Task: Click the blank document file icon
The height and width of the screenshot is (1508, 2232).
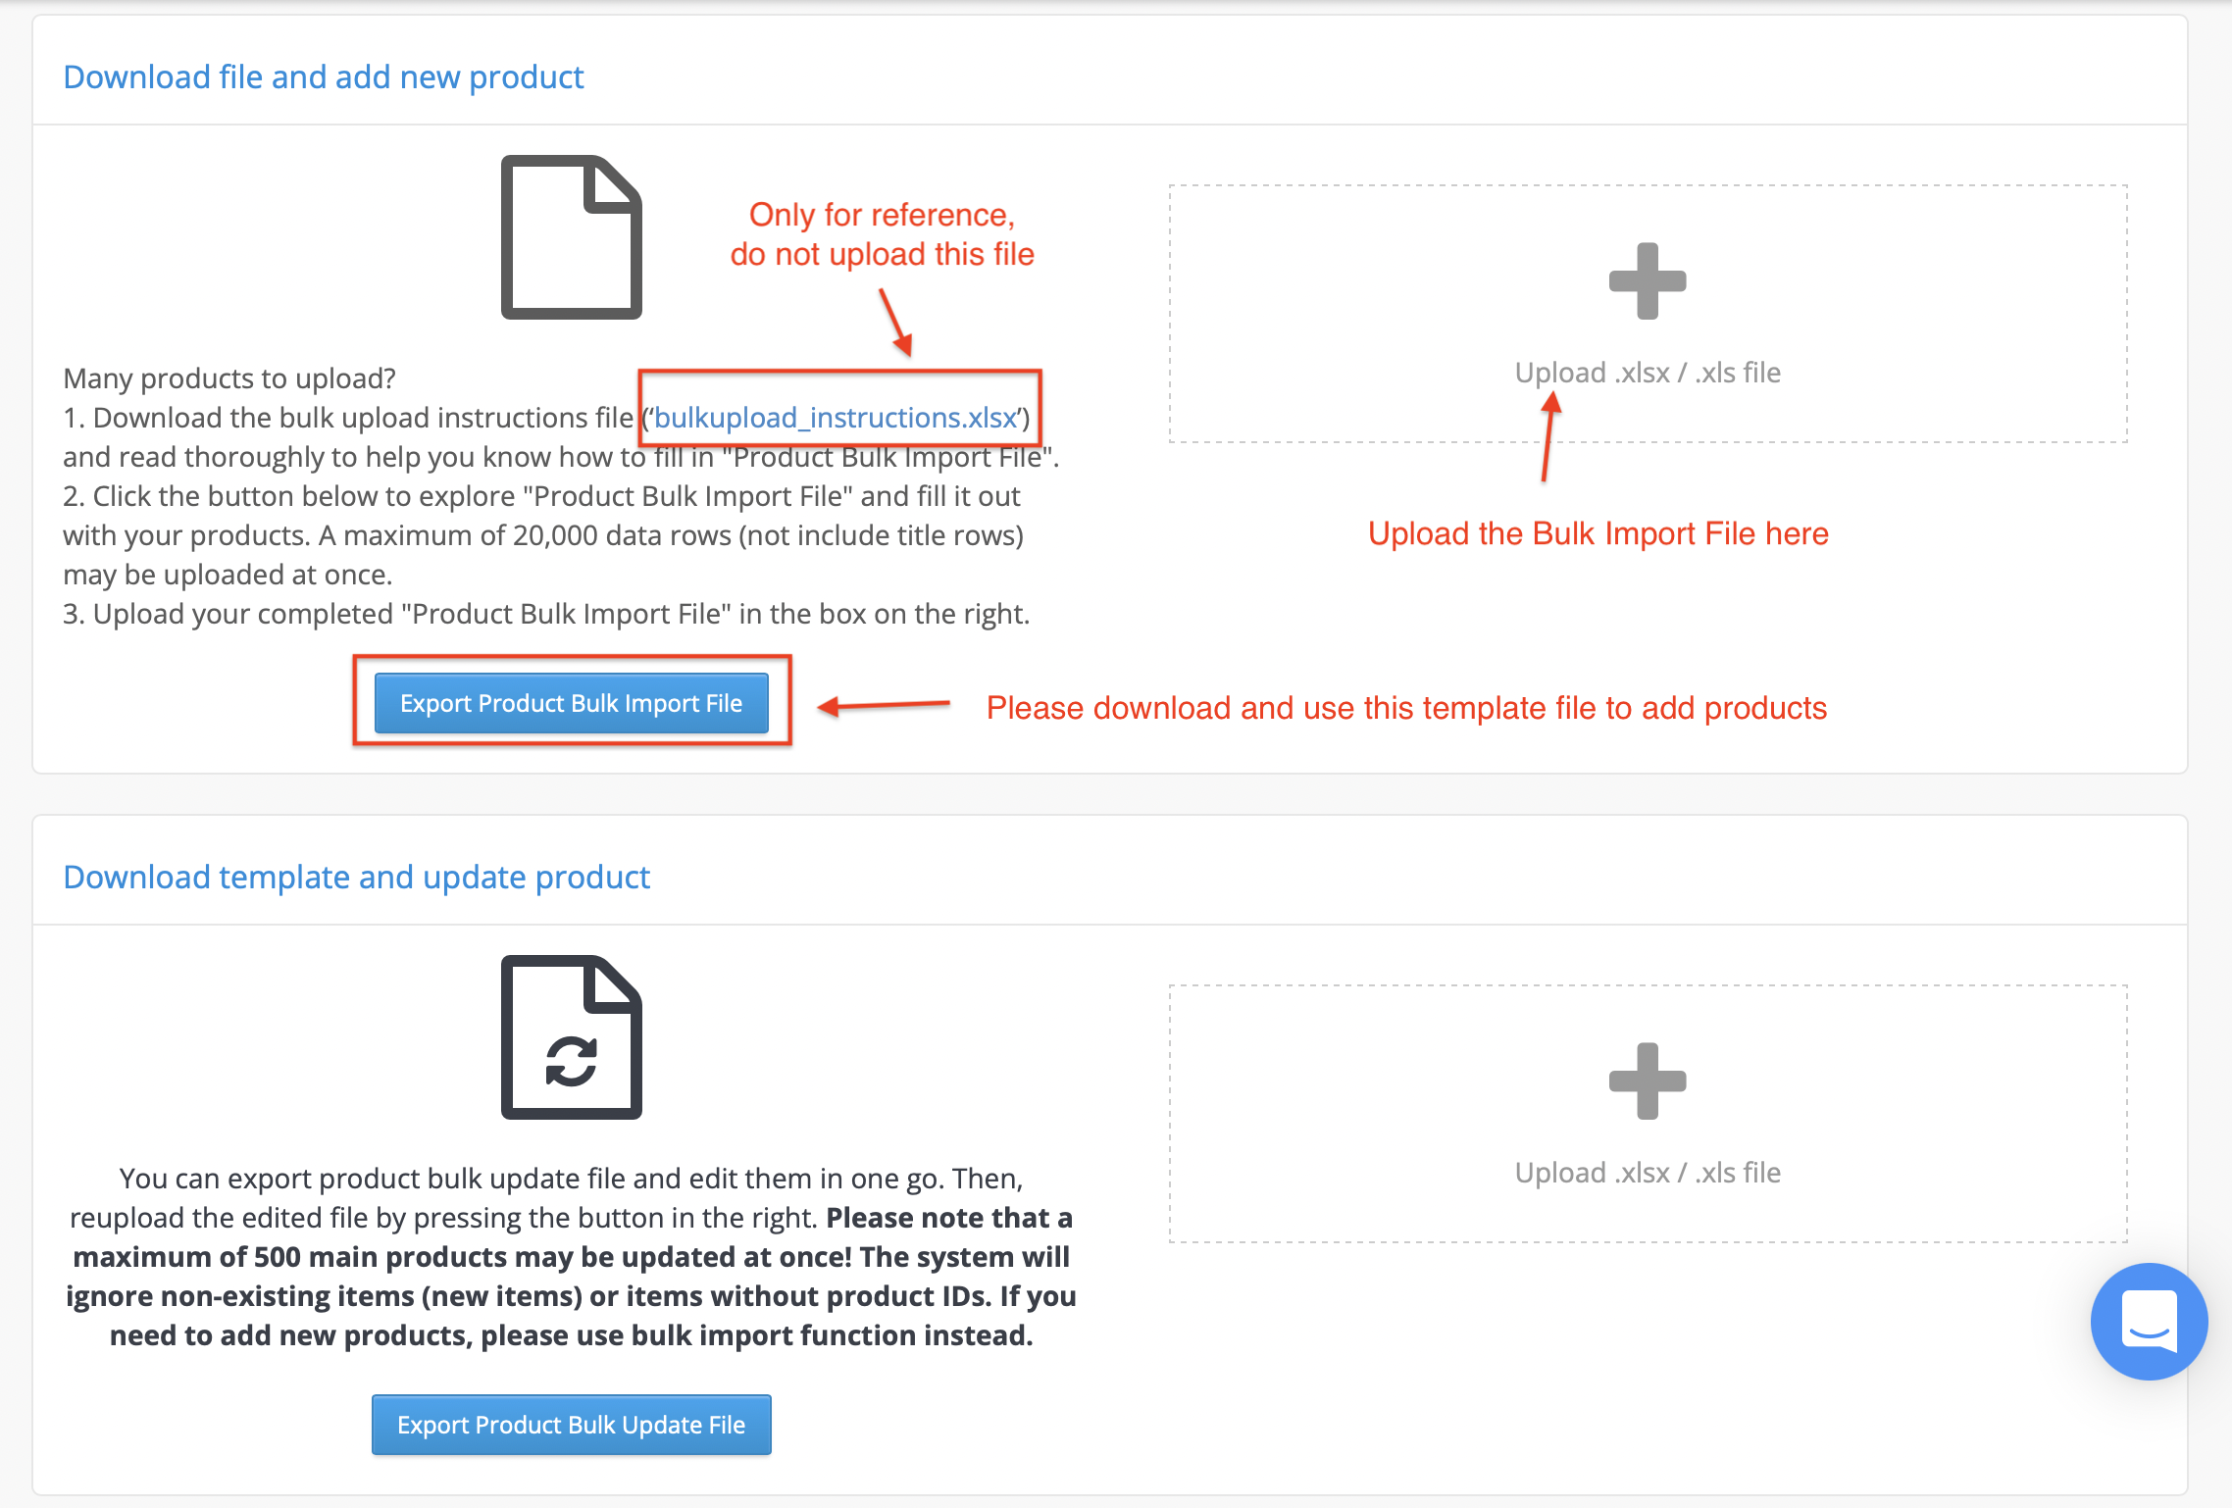Action: 572,237
